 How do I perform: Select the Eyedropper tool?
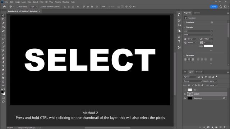tap(3, 23)
